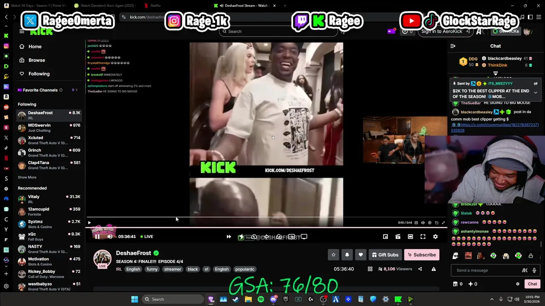Seek on the stream progress bar
545x306 pixels.
pyautogui.click(x=266, y=228)
